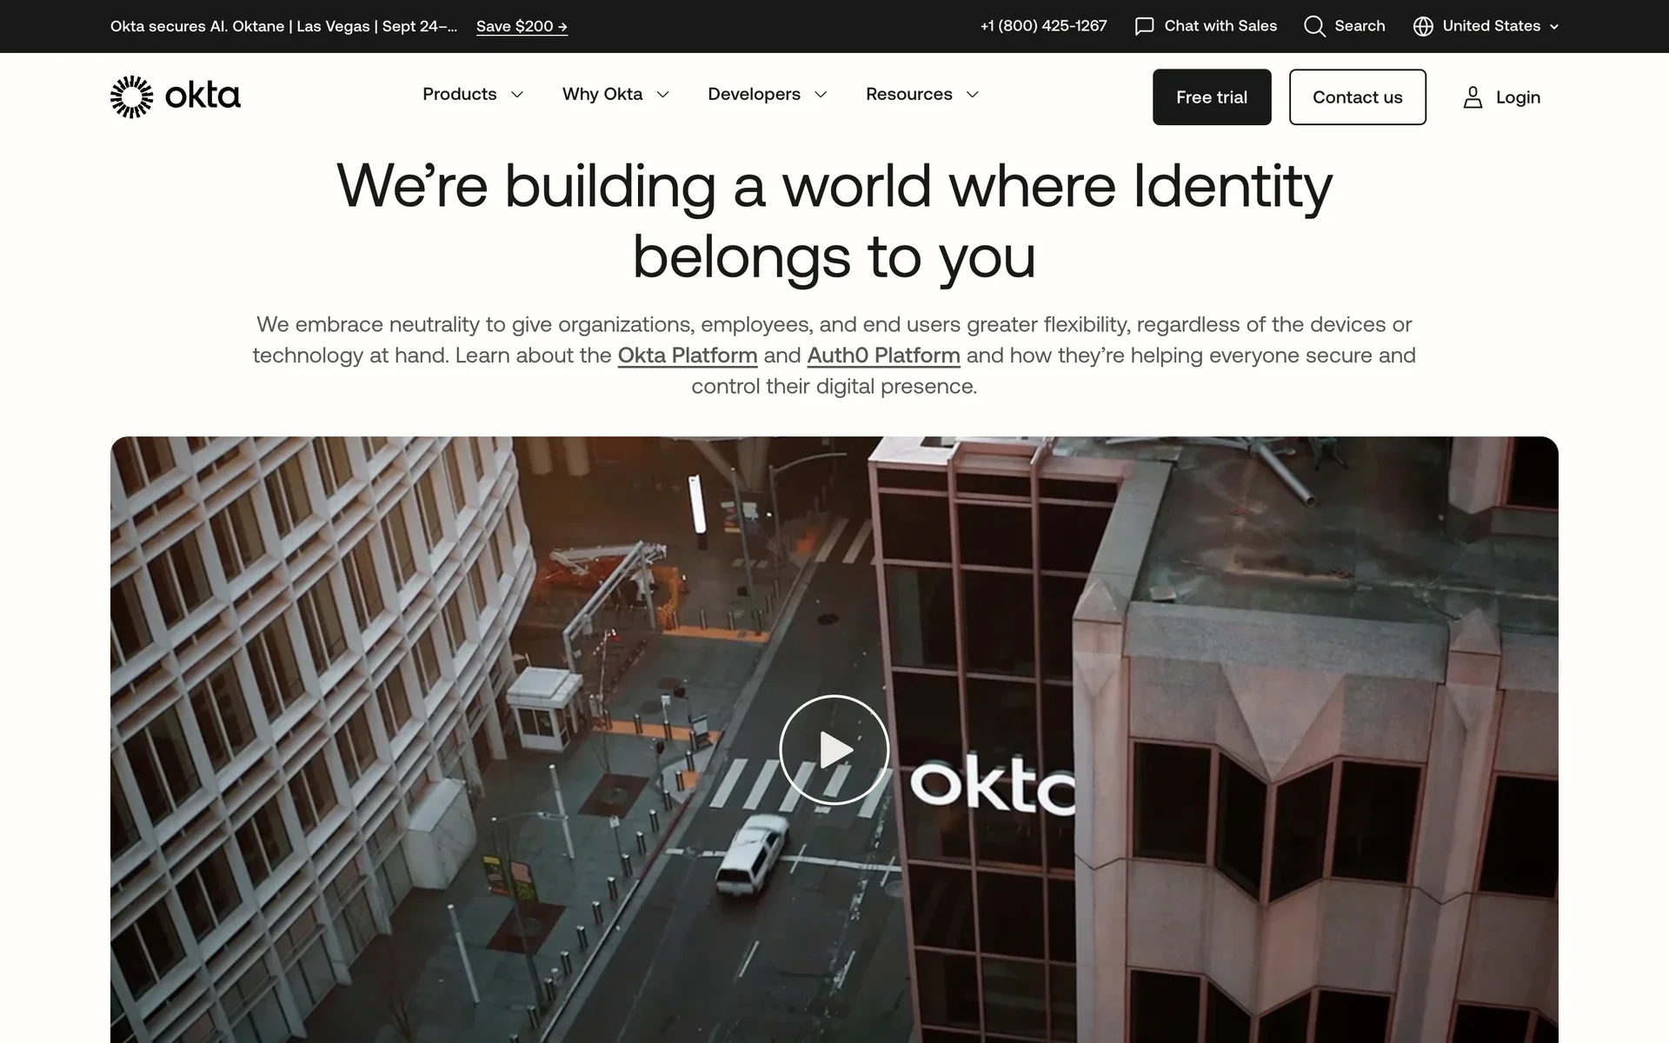
Task: Open the United States region selector
Action: 1492,26
